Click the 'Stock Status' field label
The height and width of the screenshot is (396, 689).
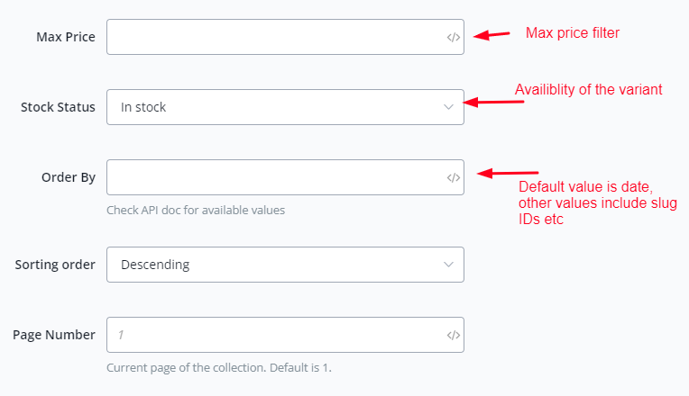pos(58,107)
